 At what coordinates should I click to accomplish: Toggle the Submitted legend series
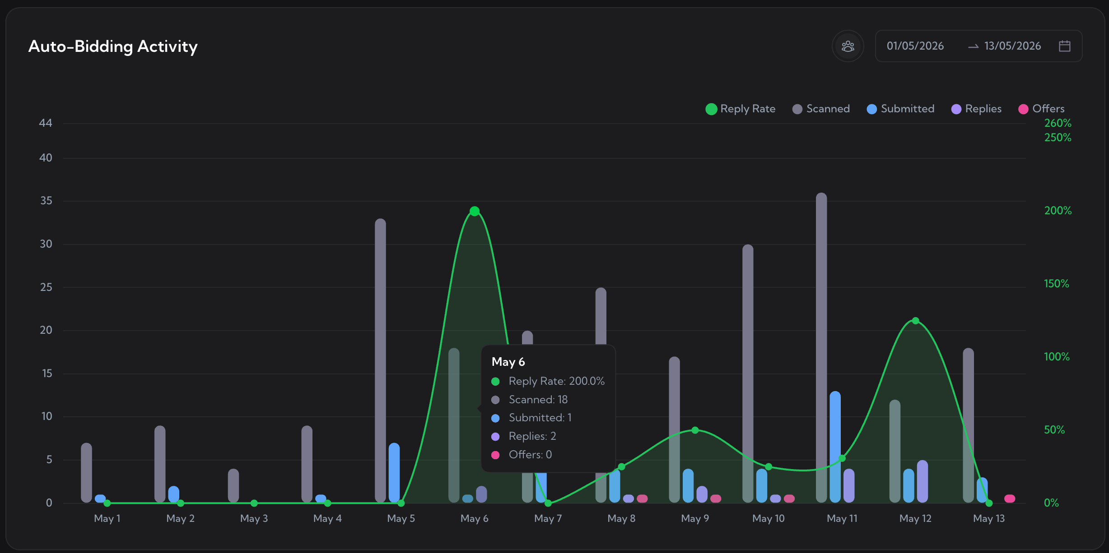point(900,109)
